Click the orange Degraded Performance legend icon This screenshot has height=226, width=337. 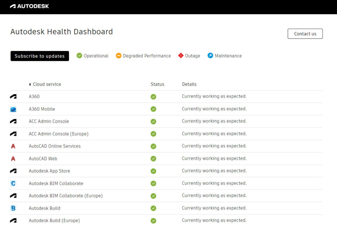(118, 56)
